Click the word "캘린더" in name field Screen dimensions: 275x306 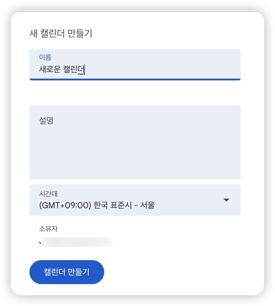74,70
